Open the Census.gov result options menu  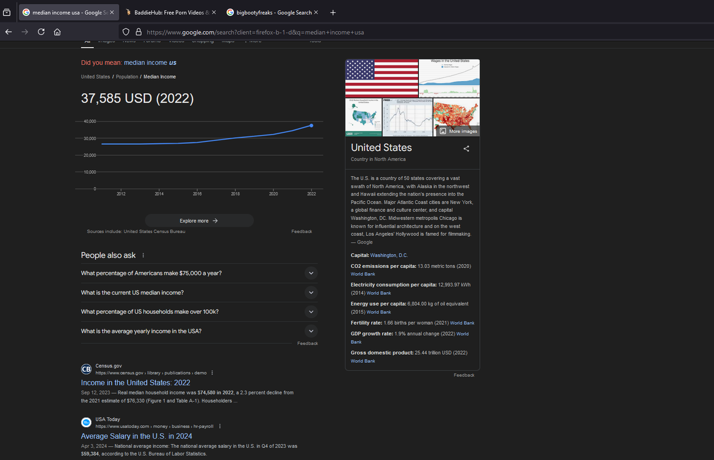(x=212, y=373)
